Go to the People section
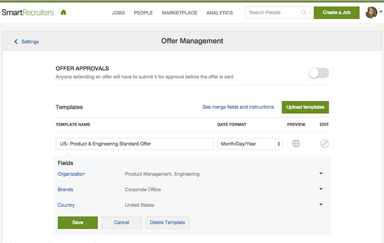This screenshot has height=243, width=384. point(143,13)
